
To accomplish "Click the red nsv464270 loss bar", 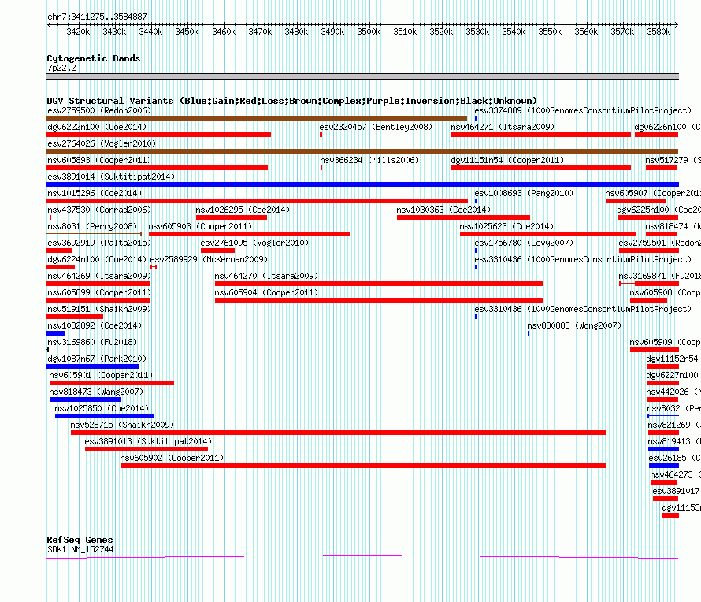I will pos(379,284).
